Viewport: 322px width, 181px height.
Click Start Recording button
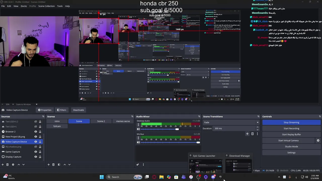pyautogui.click(x=291, y=128)
